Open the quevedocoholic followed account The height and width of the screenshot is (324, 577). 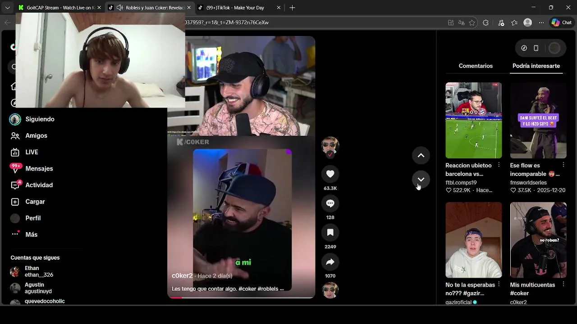pos(38,301)
